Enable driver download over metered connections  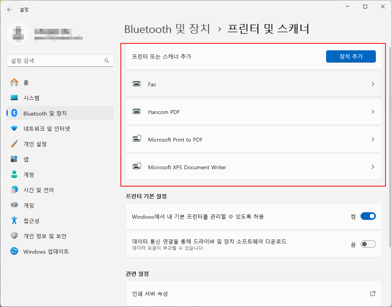pyautogui.click(x=368, y=244)
